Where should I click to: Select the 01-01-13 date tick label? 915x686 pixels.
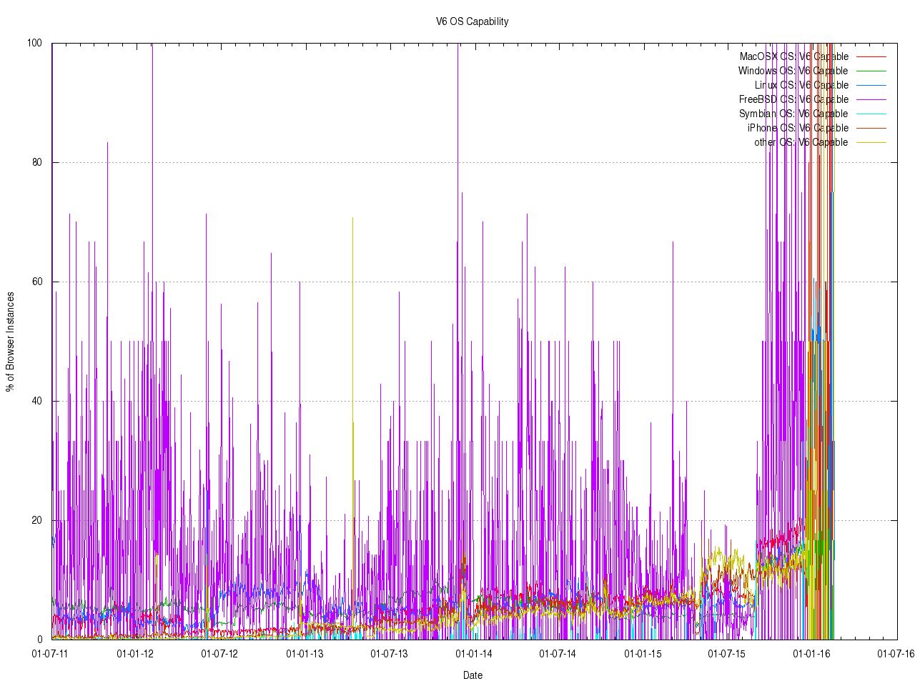(305, 653)
